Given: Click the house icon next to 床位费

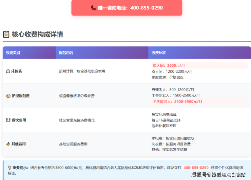Looking at the screenshot, I should [x=8, y=71].
